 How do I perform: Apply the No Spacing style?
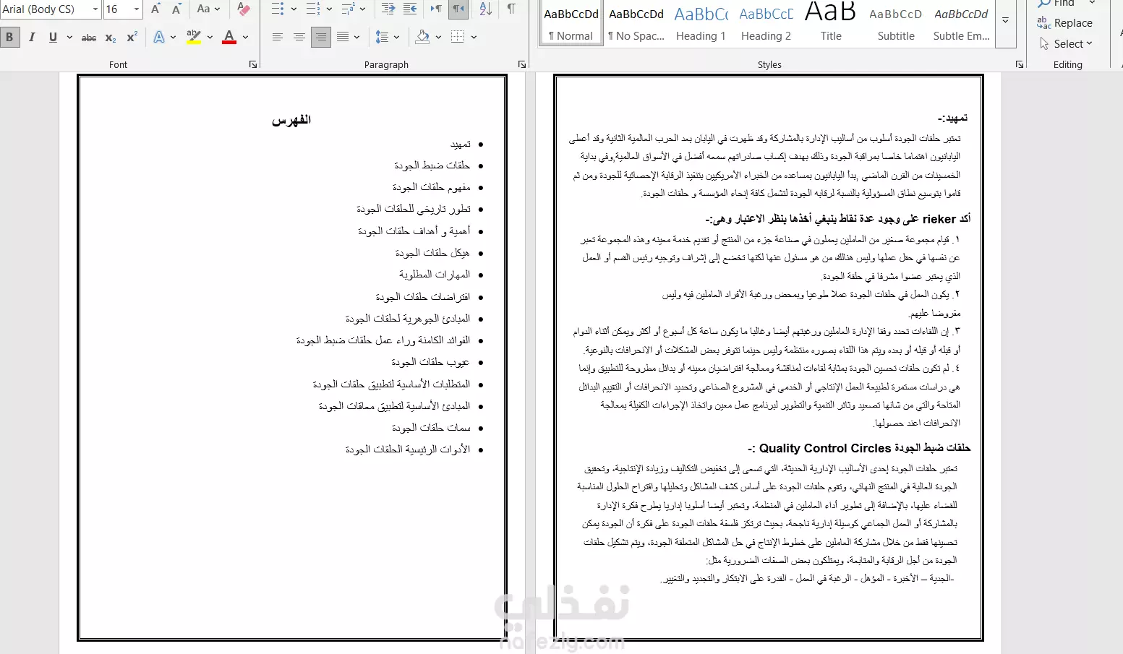[x=636, y=22]
